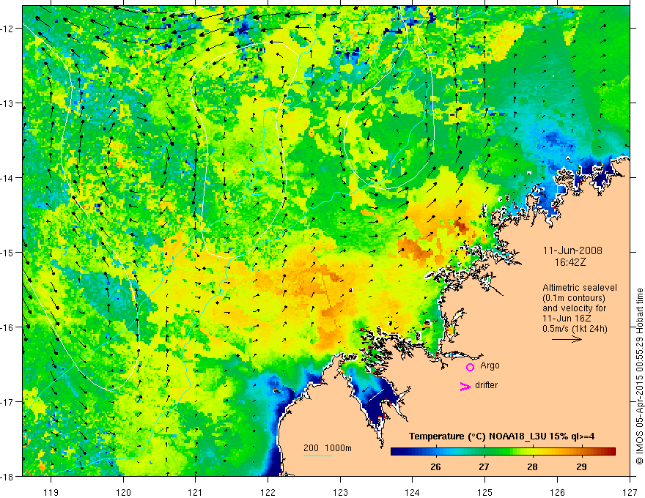Click the latitude label -12

8,29
